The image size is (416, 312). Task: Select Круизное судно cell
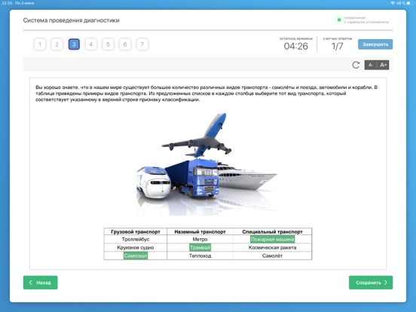(136, 247)
